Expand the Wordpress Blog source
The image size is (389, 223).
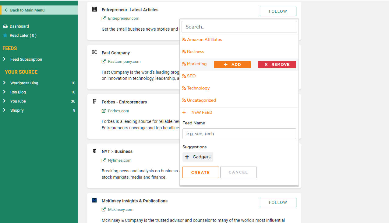pos(39,83)
